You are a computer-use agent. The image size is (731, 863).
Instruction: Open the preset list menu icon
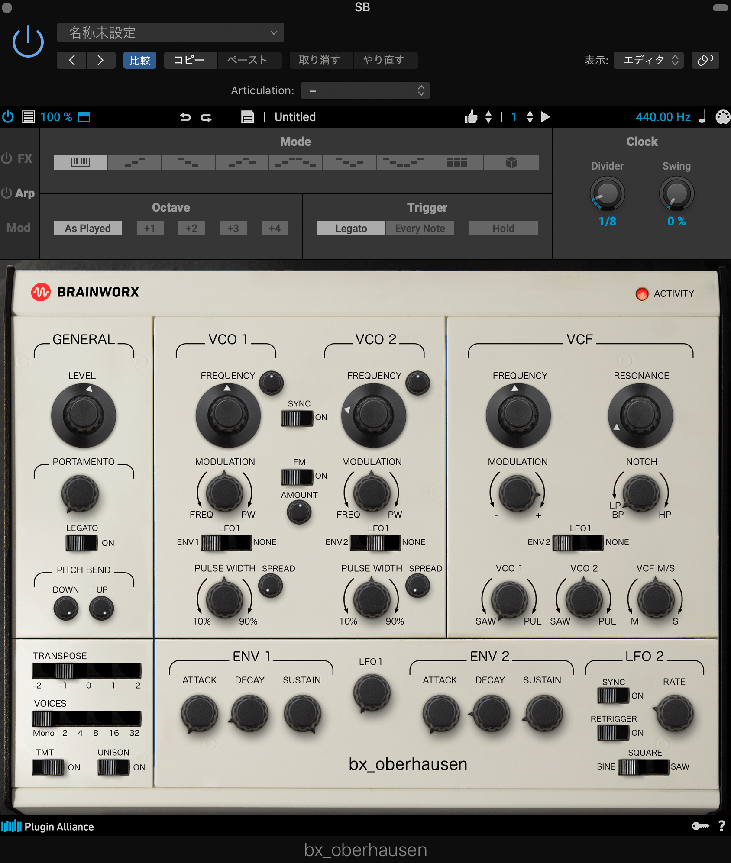(x=29, y=117)
